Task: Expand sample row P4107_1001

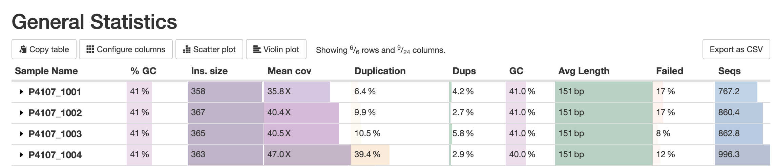Action: click(x=21, y=92)
